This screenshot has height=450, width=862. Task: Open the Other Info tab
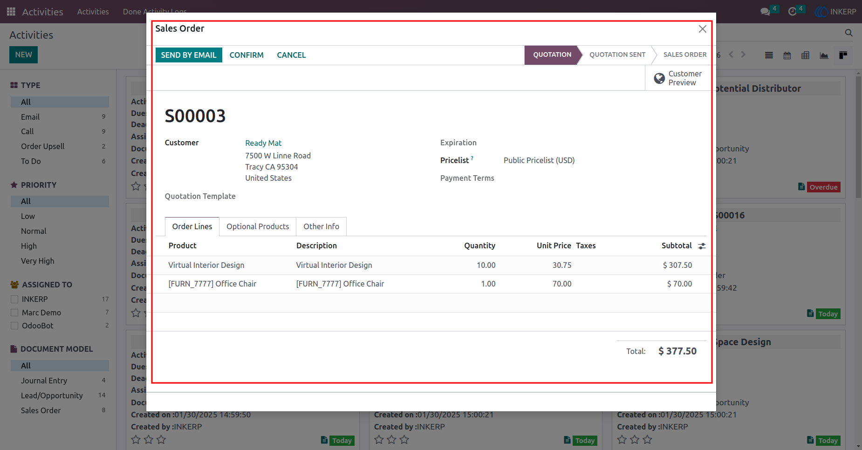point(322,226)
